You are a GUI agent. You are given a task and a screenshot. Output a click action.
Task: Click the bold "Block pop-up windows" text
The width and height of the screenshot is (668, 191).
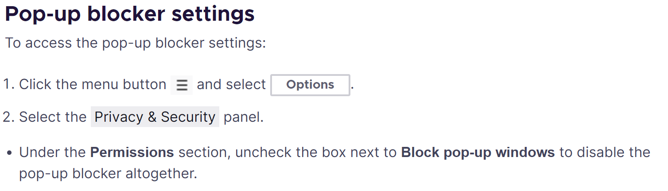(x=478, y=153)
